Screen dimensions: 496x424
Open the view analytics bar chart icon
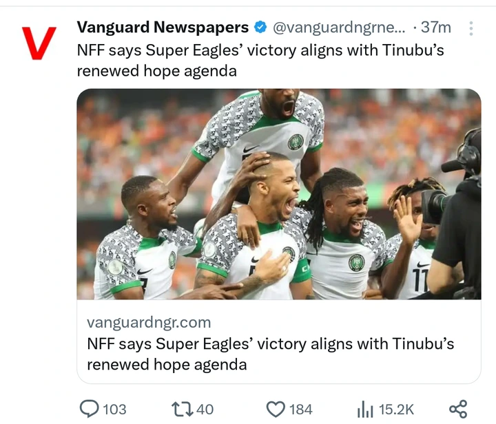[x=366, y=410]
